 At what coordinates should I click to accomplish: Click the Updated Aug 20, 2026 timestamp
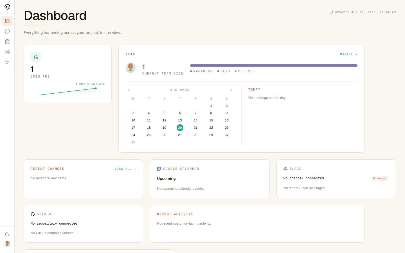coord(366,12)
